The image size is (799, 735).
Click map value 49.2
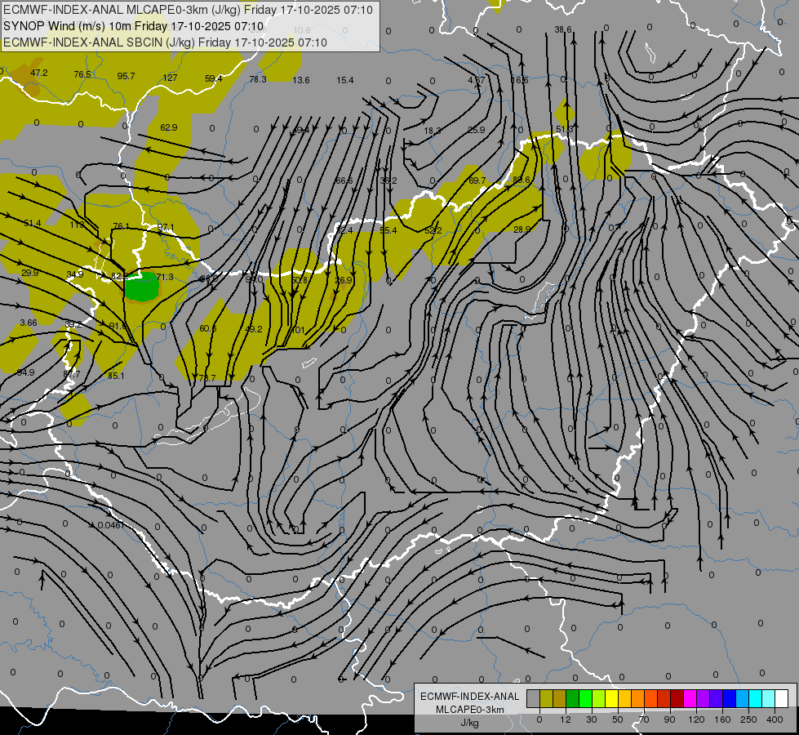coord(253,329)
